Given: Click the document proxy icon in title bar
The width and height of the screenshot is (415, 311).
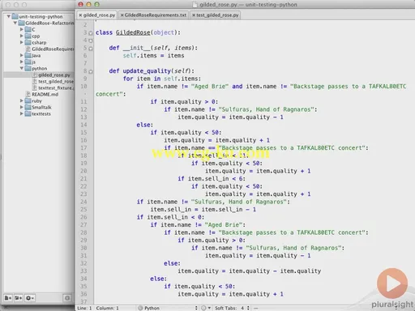Looking at the screenshot, I should pos(195,5).
